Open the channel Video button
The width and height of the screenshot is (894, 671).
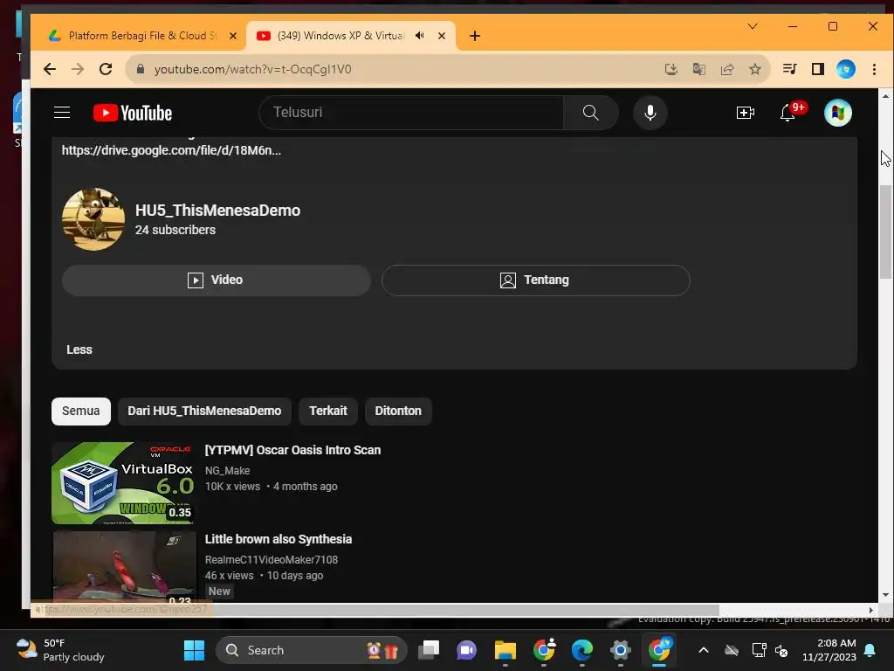coord(217,280)
